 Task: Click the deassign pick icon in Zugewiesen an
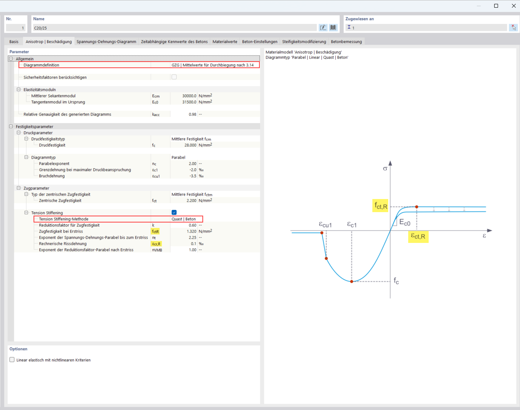513,27
